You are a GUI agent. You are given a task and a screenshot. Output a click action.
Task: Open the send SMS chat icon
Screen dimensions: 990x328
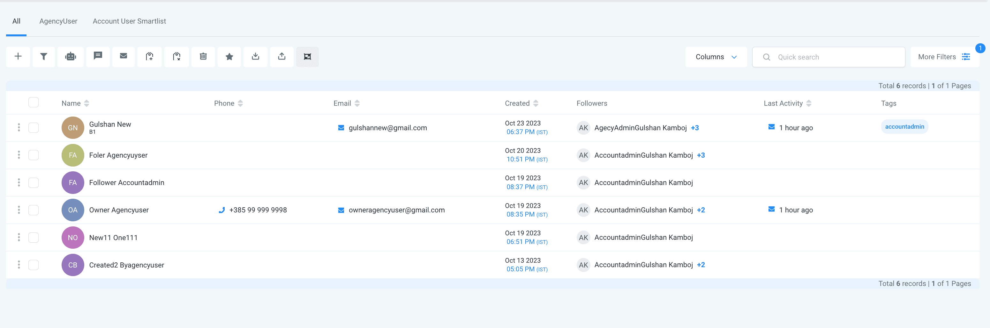[98, 57]
